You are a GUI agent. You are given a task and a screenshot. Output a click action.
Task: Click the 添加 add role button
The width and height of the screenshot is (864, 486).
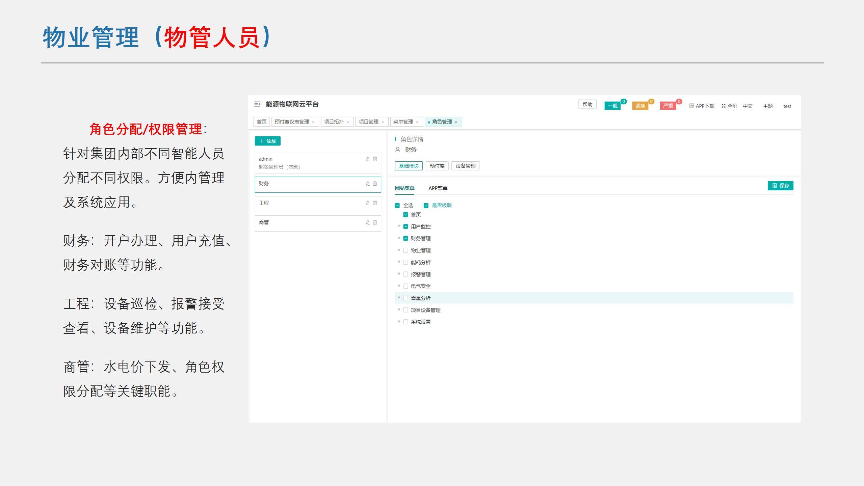pos(268,141)
